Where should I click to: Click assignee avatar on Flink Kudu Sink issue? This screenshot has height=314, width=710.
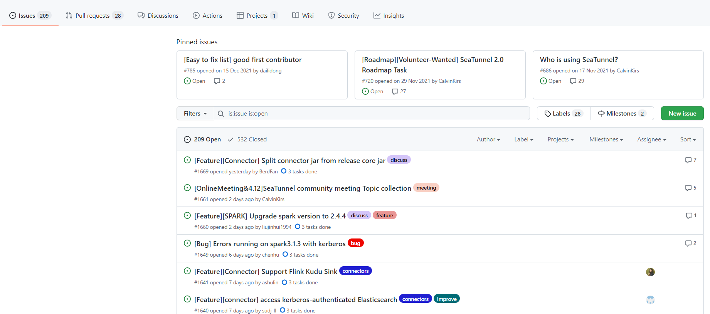point(650,272)
